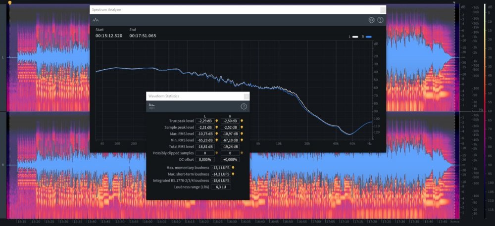Click marker icon next to Max. momentary loudness
The height and width of the screenshot is (226, 495).
233,168
